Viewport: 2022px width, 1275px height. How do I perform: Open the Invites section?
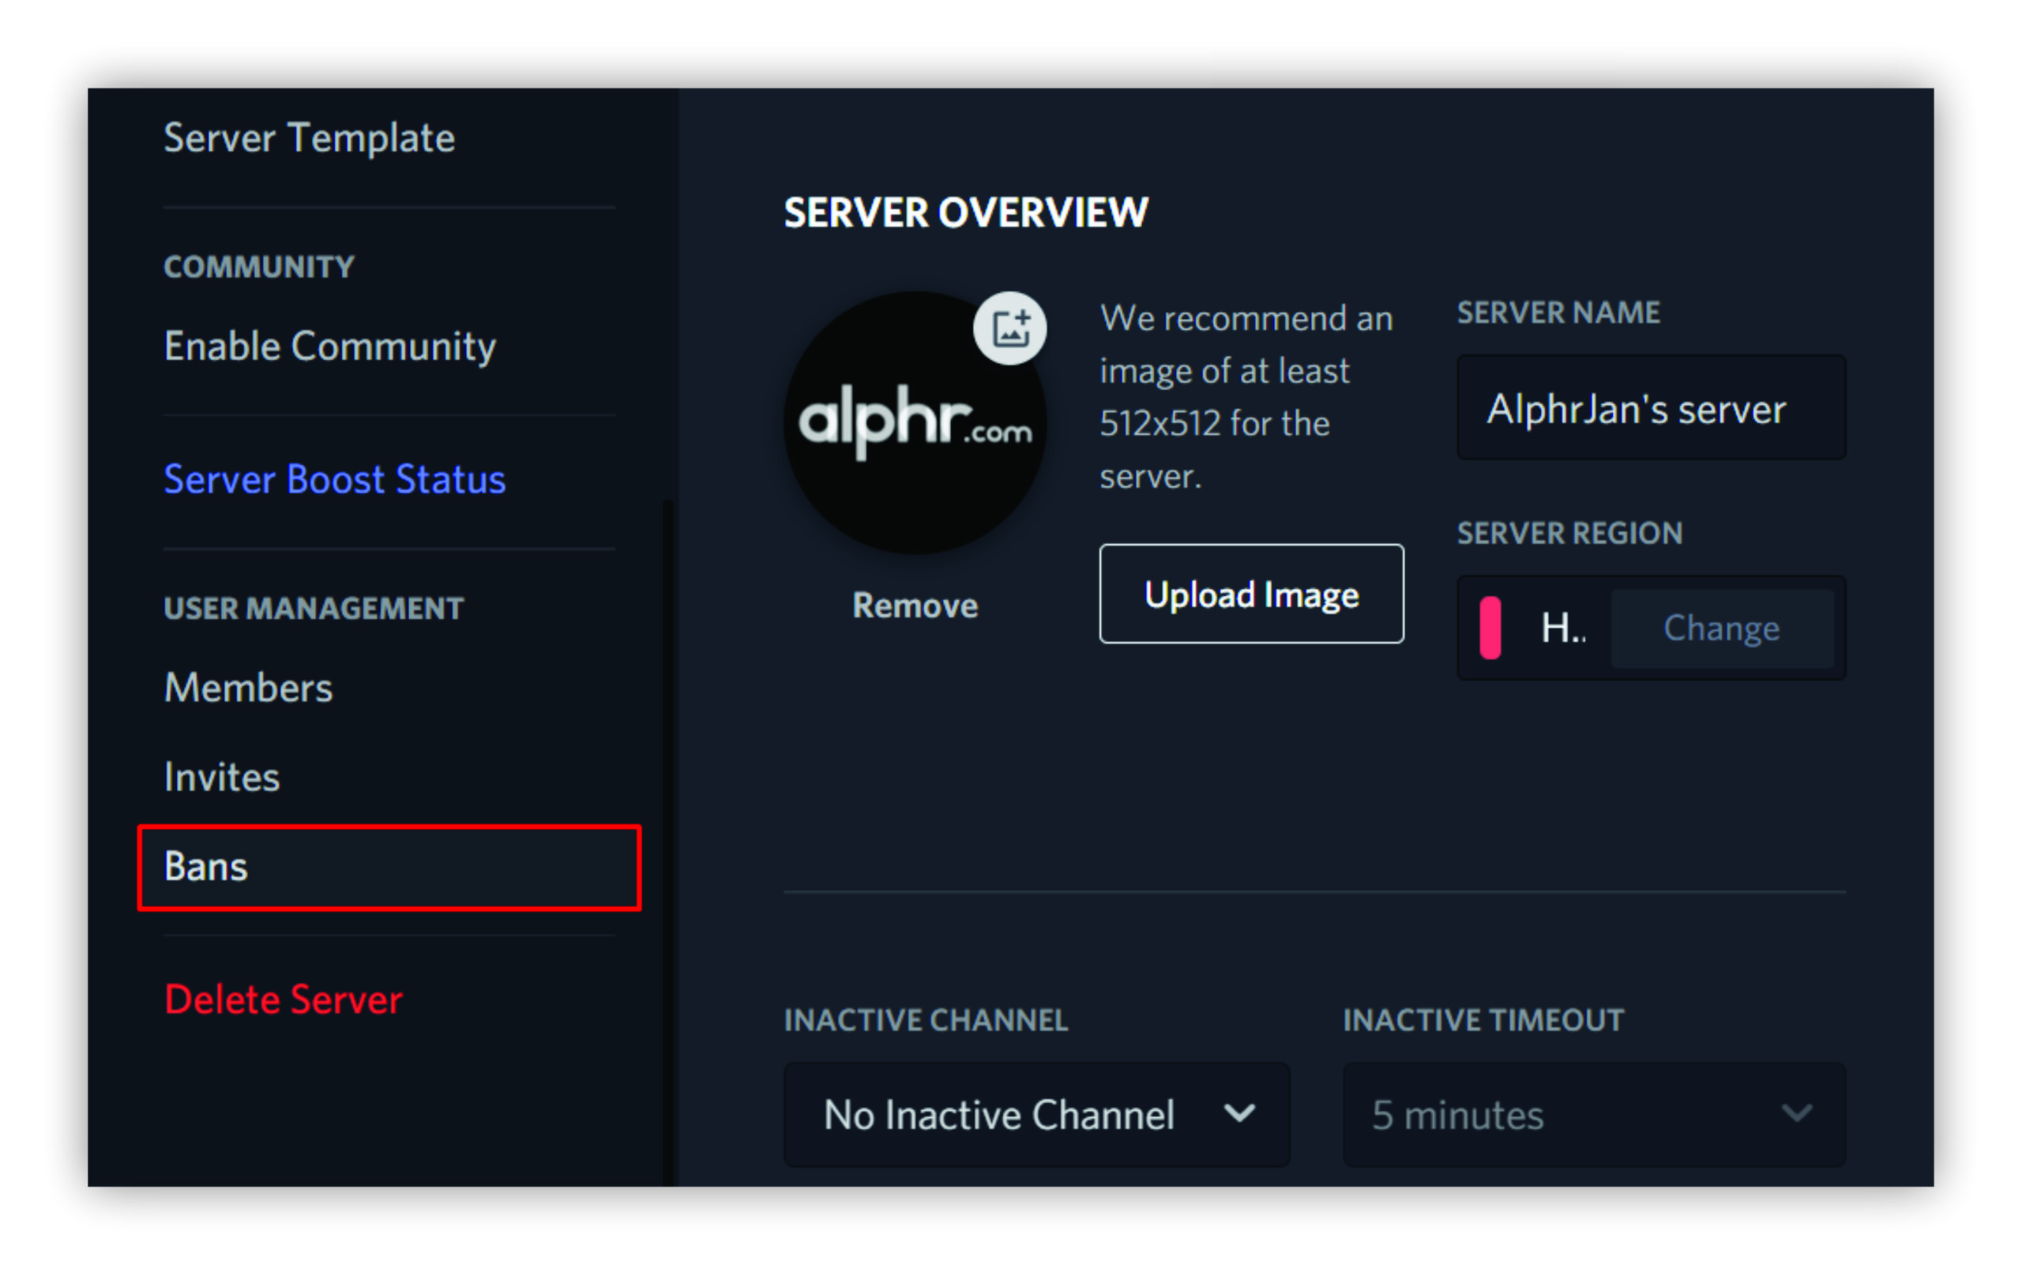click(x=223, y=776)
